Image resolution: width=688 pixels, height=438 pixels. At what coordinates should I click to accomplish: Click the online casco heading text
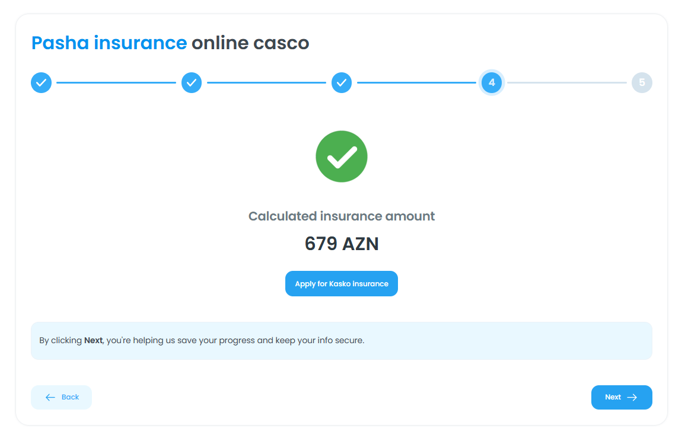click(250, 43)
